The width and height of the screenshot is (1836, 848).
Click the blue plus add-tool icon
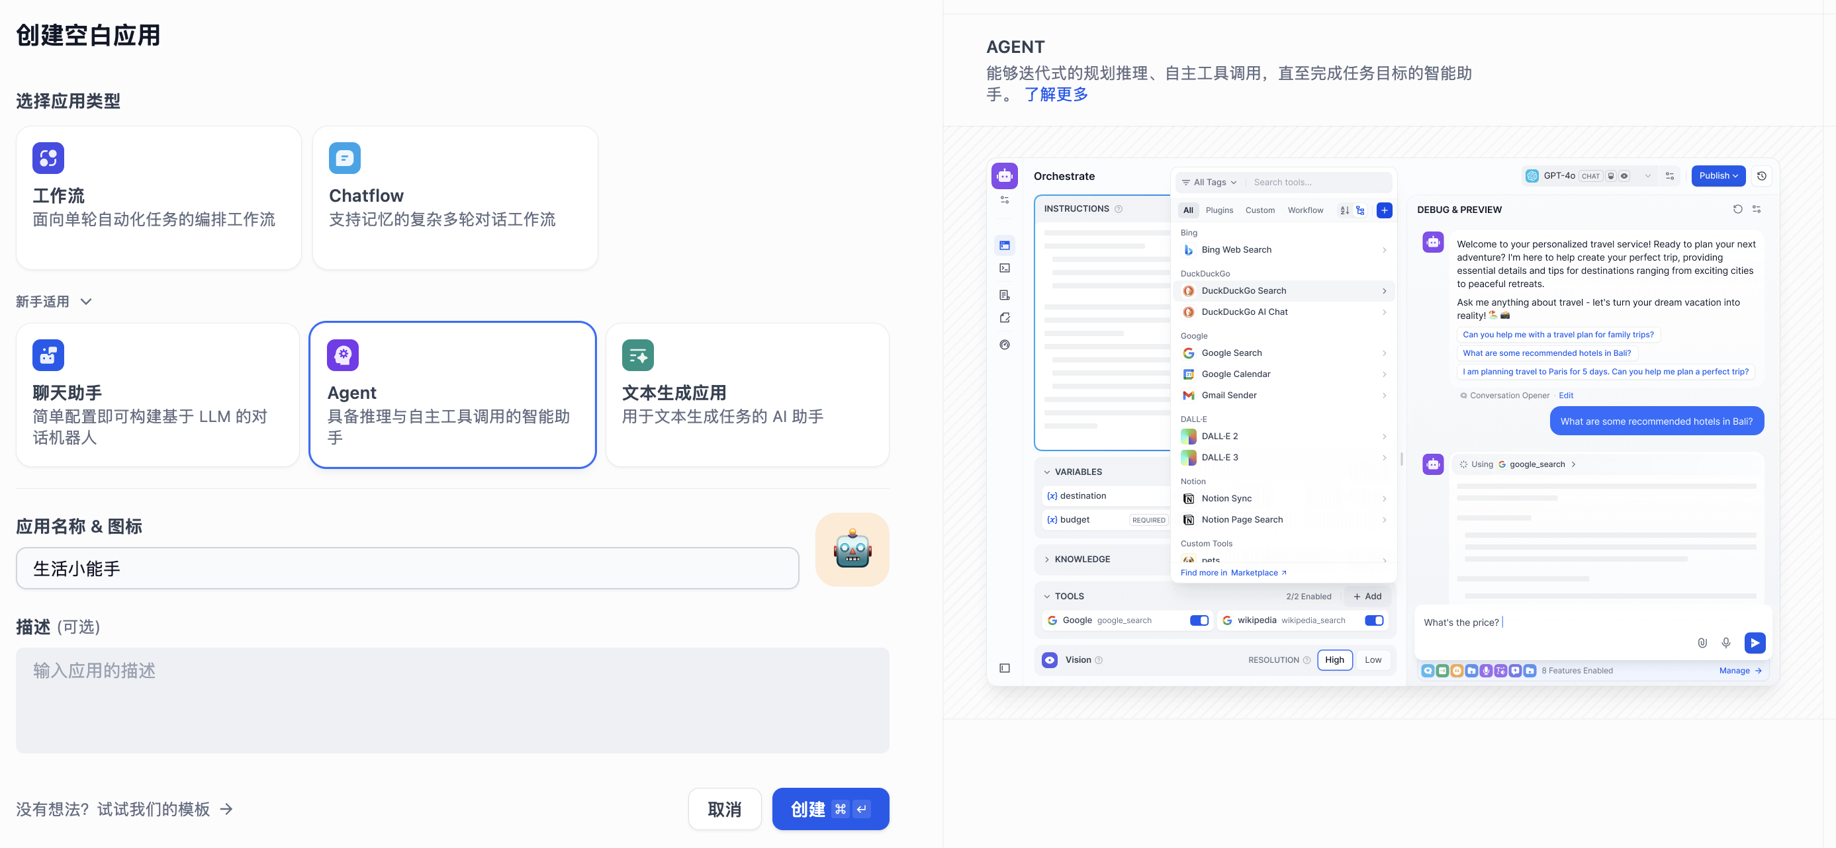1383,210
